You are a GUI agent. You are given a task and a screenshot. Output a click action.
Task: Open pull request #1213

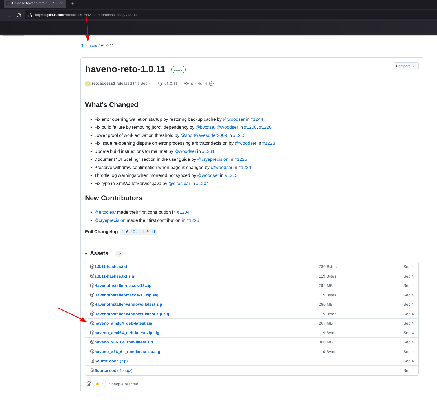point(239,135)
